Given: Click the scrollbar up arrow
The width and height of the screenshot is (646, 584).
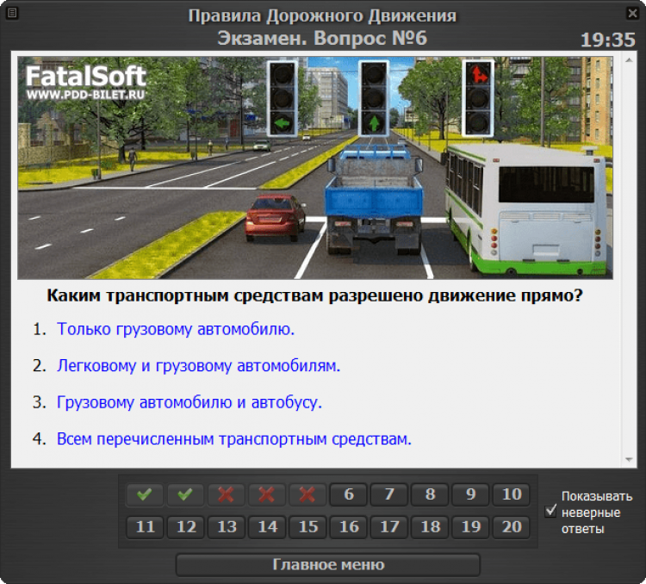Looking at the screenshot, I should click(629, 60).
